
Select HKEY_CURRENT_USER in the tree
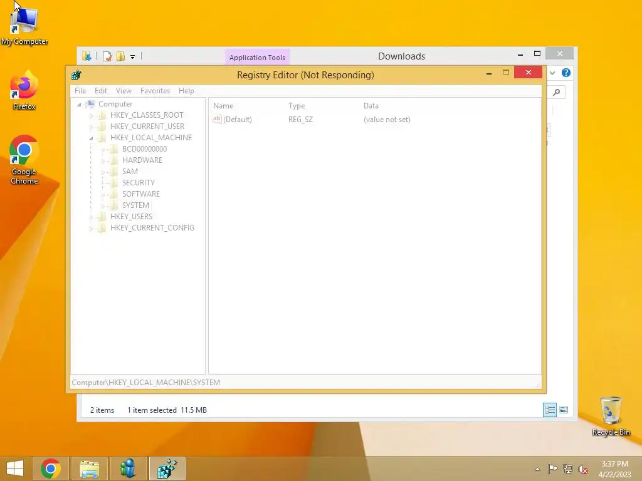coord(147,127)
